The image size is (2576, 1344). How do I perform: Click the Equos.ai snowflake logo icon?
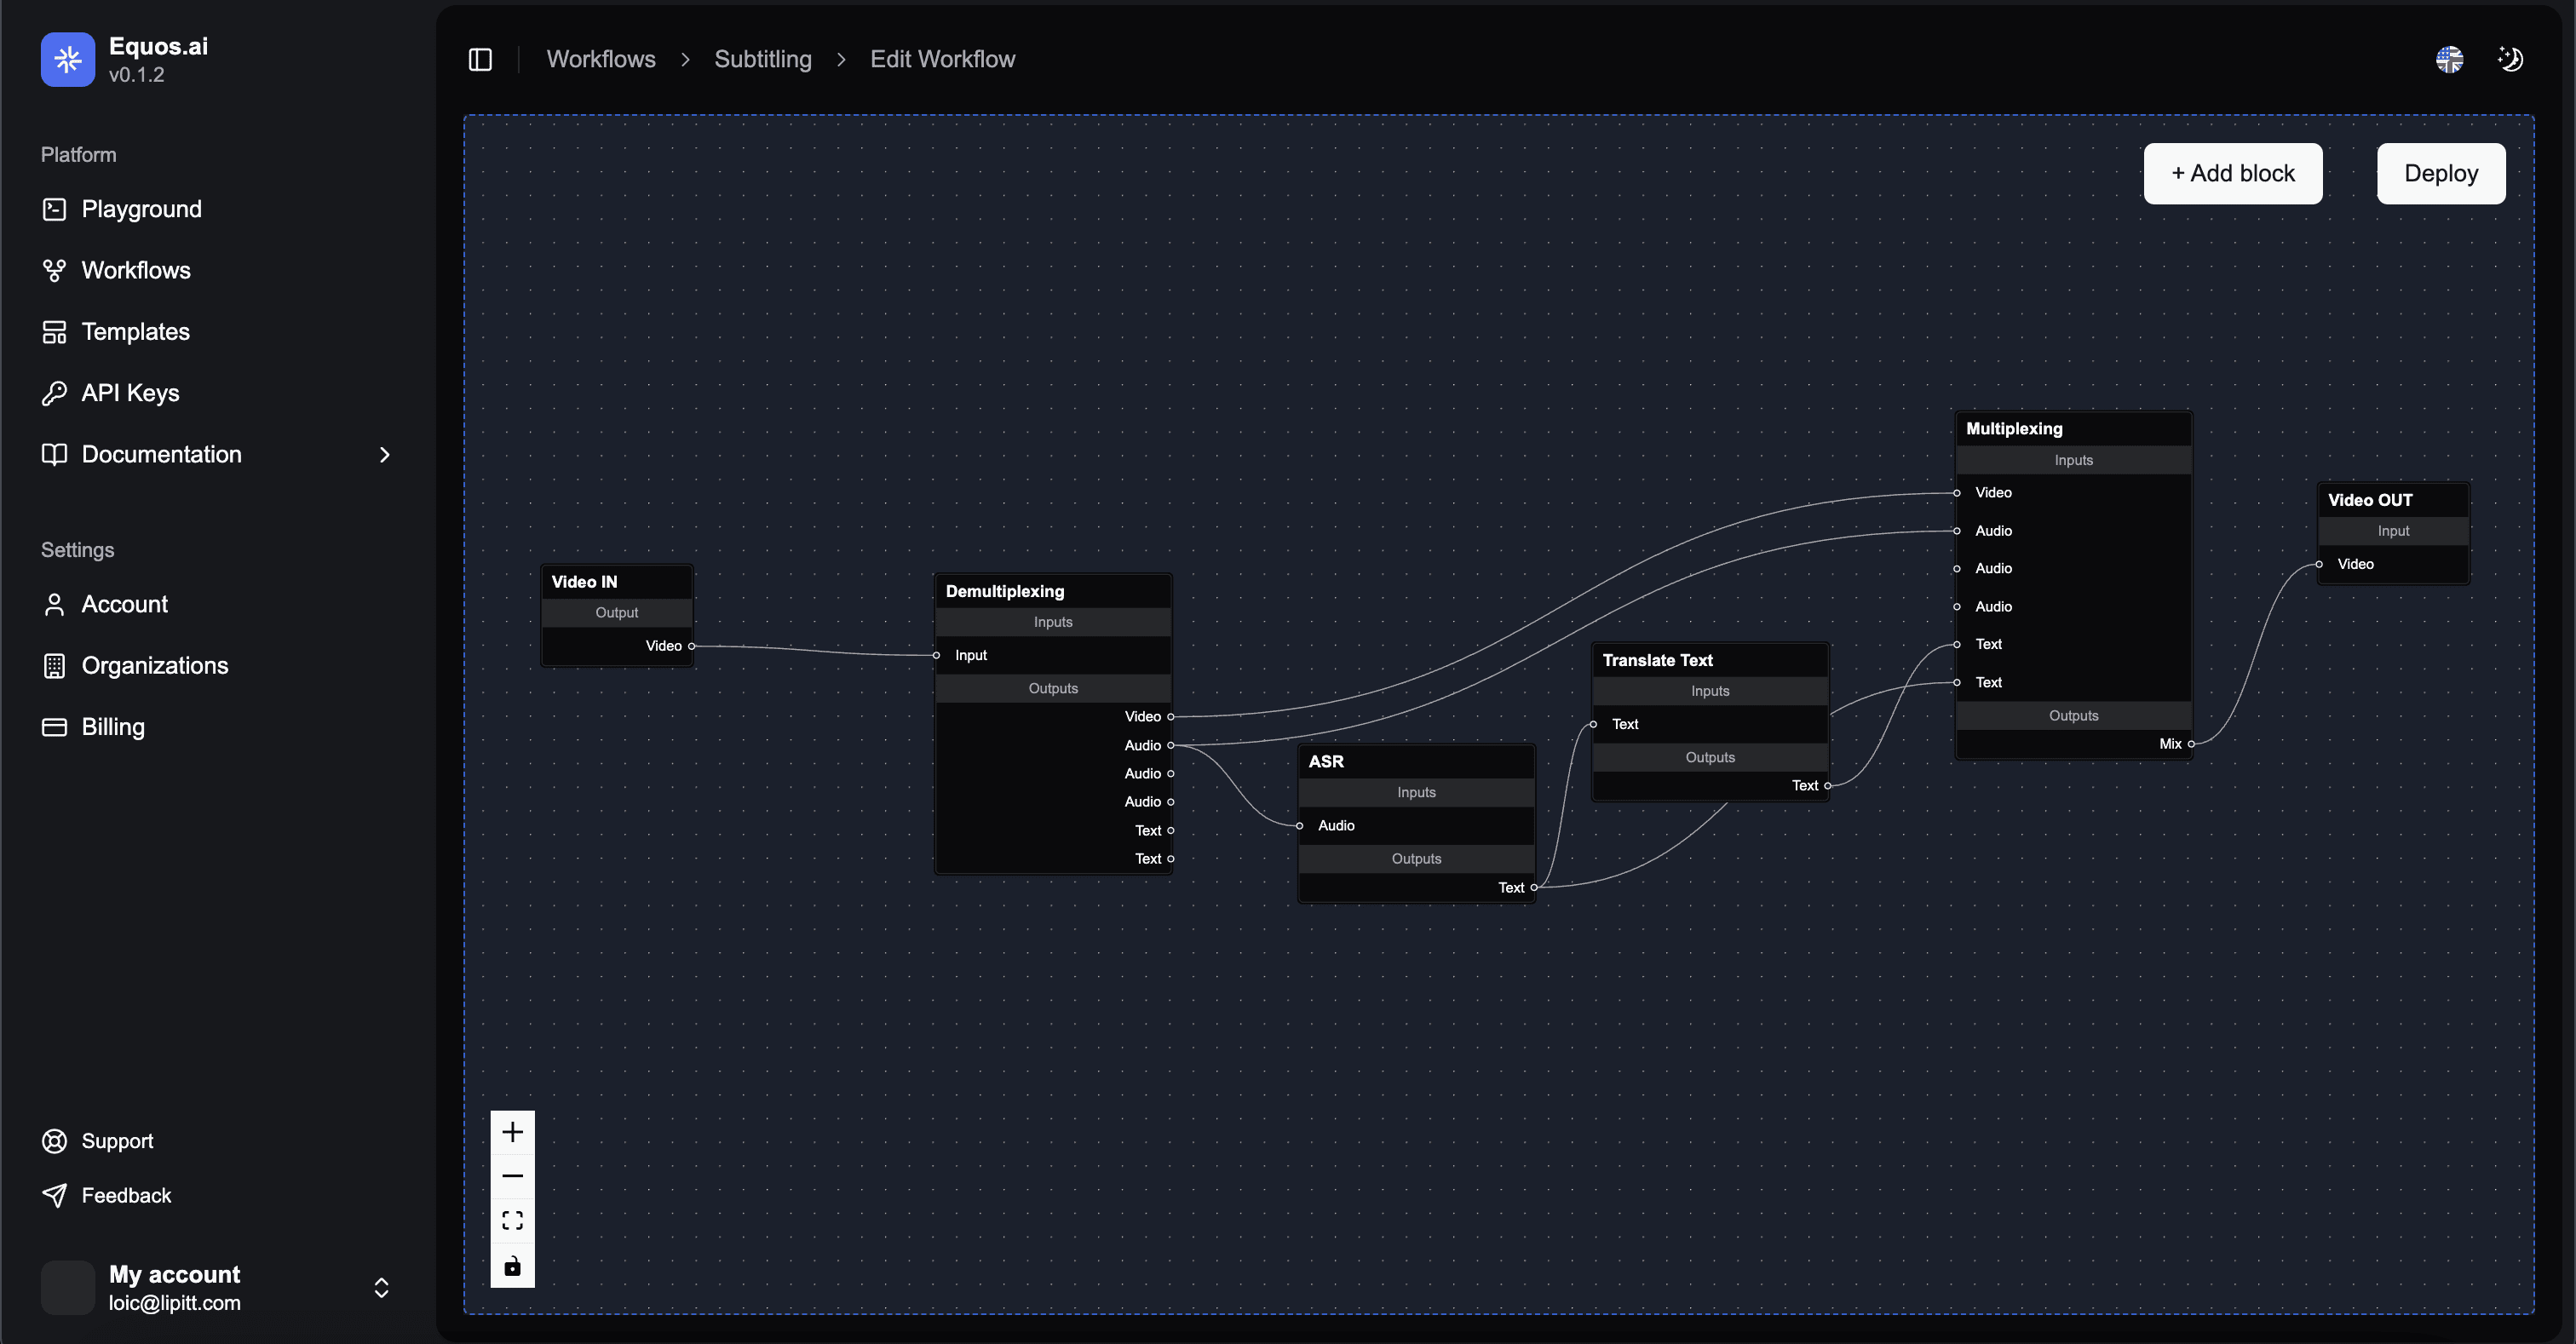tap(67, 59)
